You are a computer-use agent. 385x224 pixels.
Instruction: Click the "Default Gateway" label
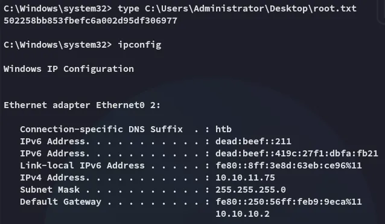[60, 202]
